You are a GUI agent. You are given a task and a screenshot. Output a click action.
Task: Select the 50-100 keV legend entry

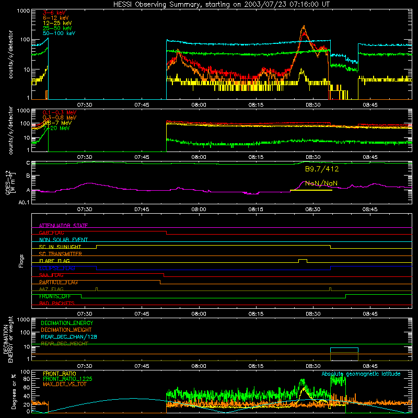(59, 33)
